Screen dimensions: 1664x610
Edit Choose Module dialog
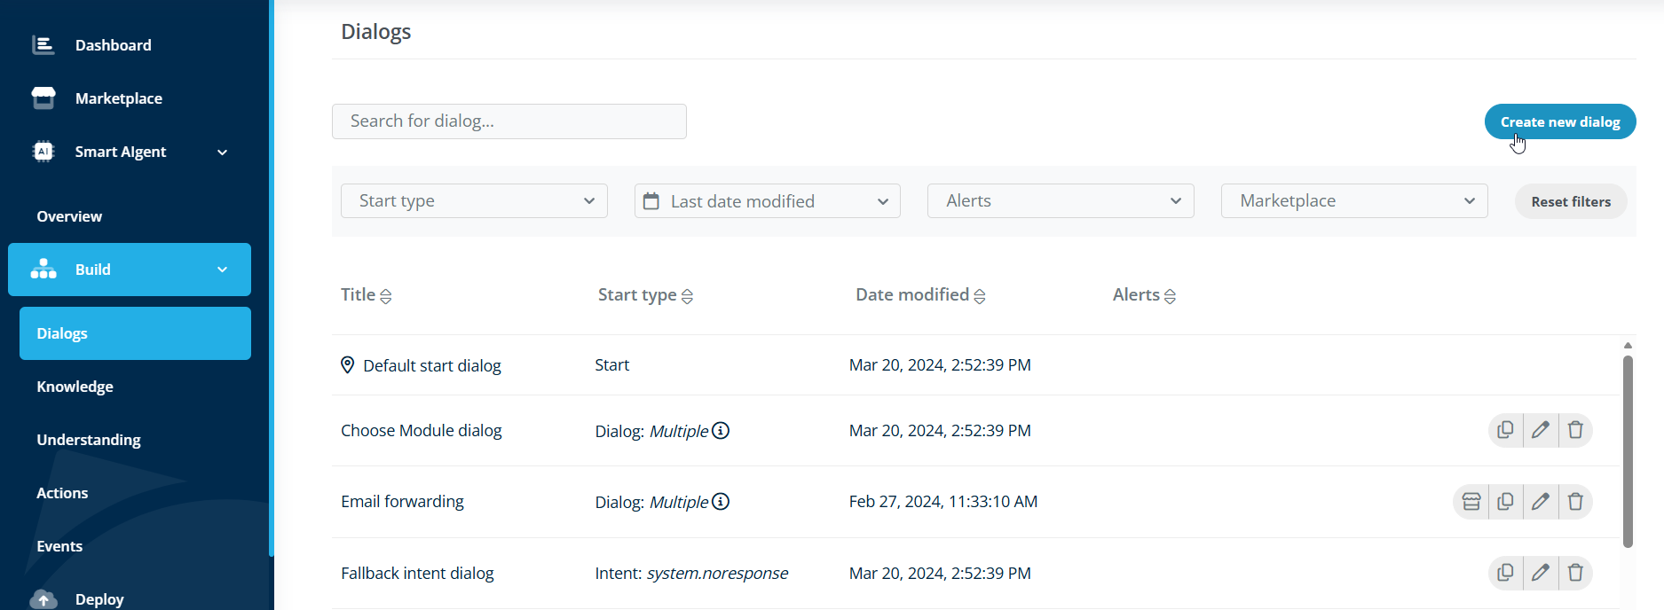[x=1541, y=430]
